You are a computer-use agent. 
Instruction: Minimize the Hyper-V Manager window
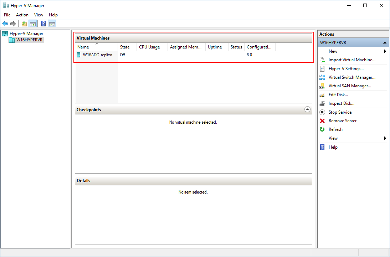pos(349,5)
